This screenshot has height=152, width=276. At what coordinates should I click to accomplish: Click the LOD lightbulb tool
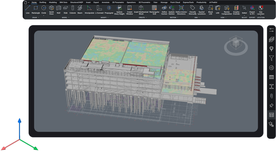coord(218,10)
